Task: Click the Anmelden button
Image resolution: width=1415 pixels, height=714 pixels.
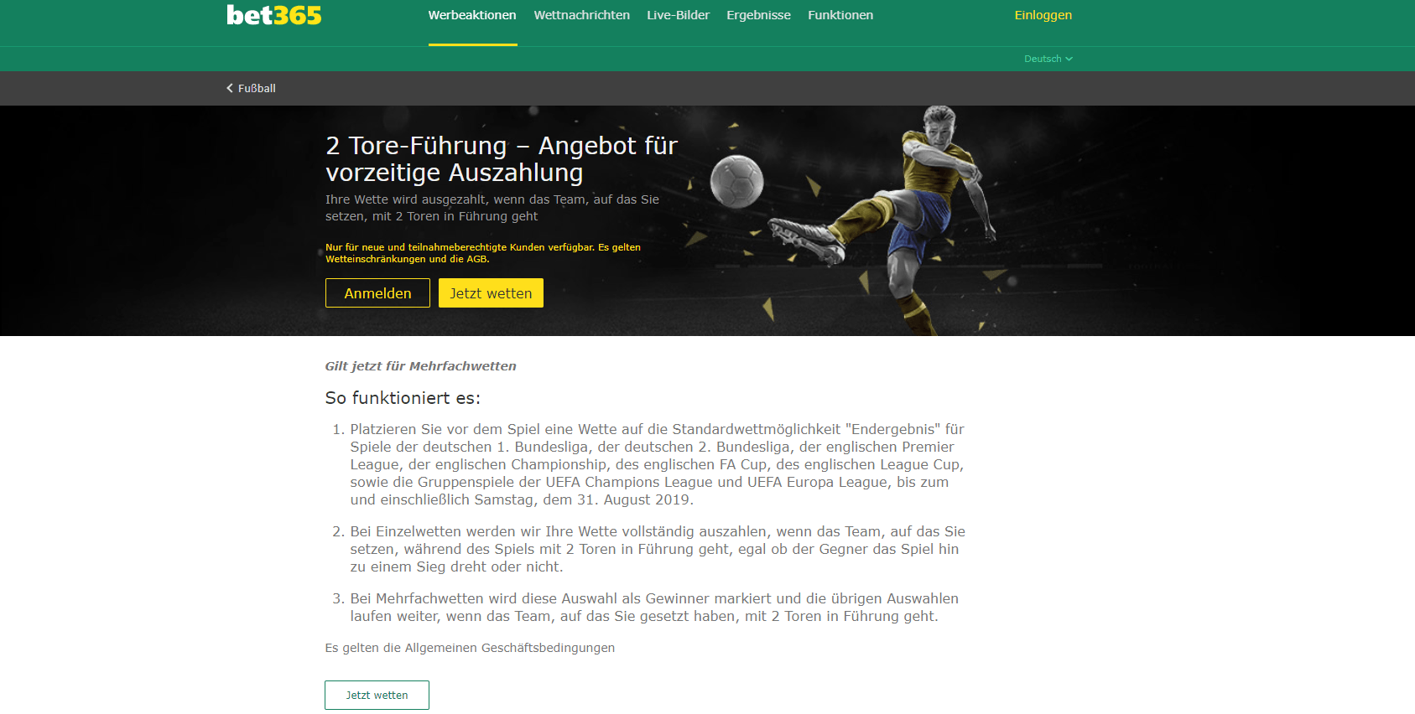Action: [x=377, y=293]
